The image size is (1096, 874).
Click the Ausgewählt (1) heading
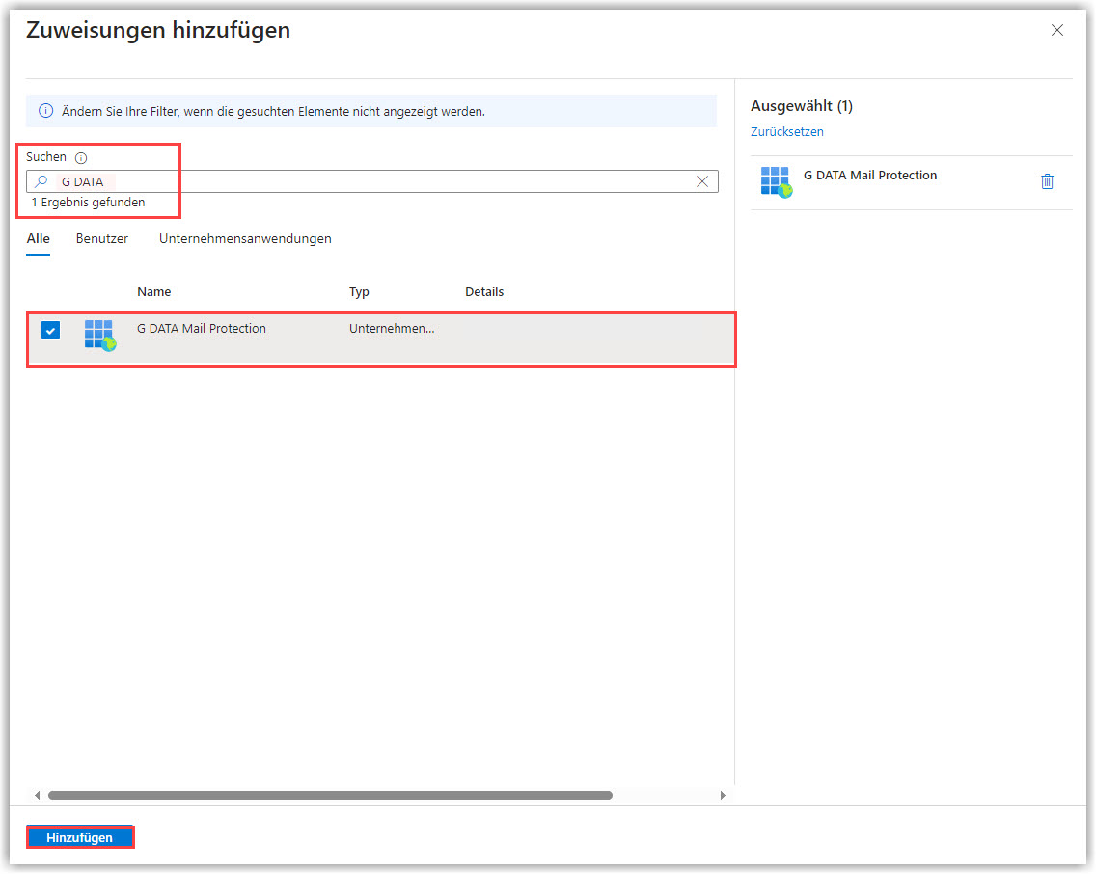pos(802,106)
